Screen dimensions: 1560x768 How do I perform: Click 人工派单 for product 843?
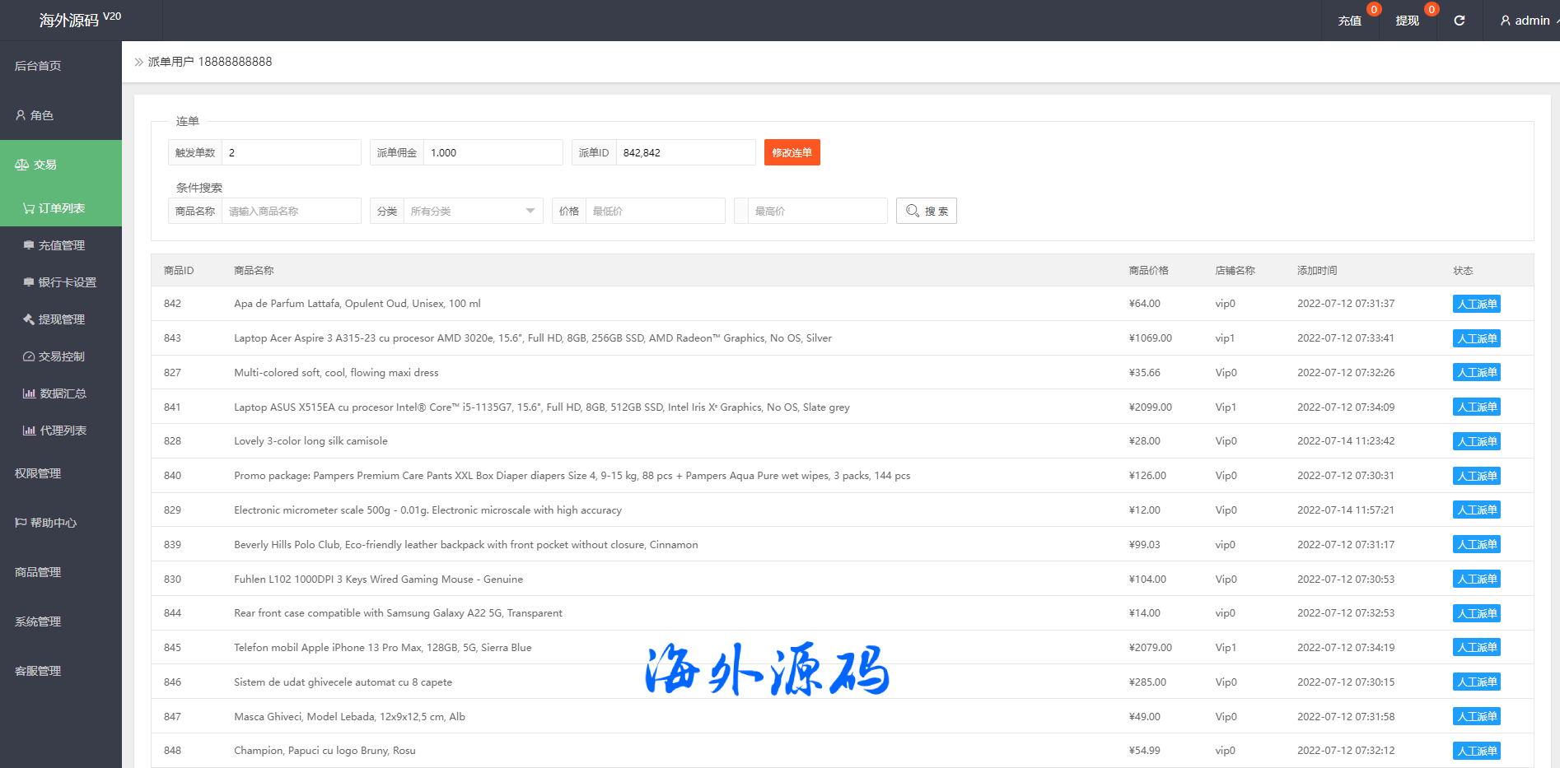1476,338
